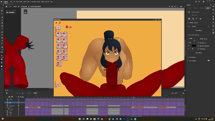Open the Profile Default dropdown
This screenshot has height=121, width=215.
(x=201, y=26)
